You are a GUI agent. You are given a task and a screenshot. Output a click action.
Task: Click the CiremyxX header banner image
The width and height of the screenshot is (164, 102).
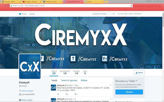click(81, 43)
